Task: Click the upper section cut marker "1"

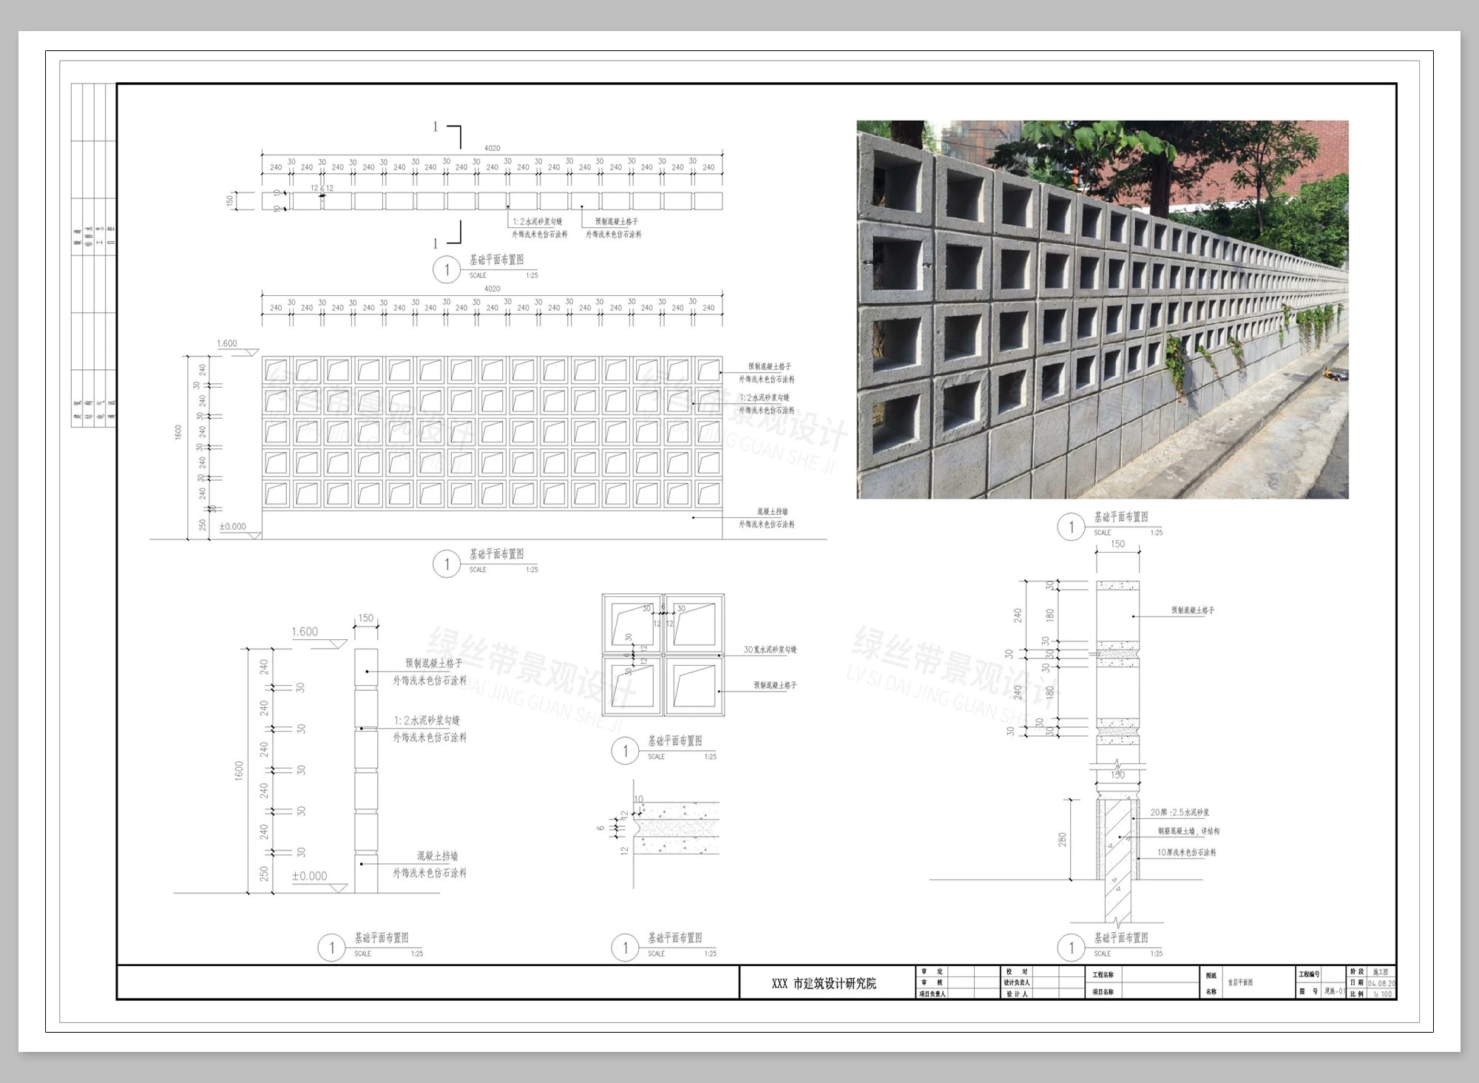Action: [436, 127]
